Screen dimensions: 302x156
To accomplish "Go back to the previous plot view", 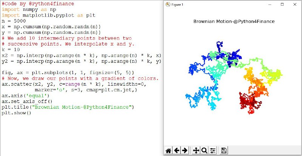I will 177,150.
